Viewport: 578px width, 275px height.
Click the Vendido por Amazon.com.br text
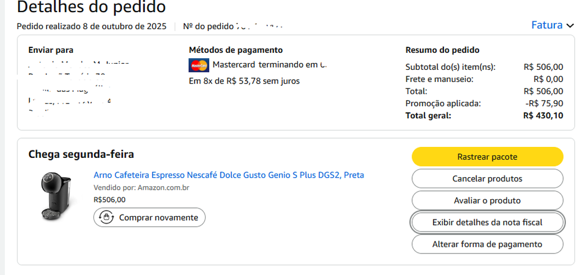point(141,188)
